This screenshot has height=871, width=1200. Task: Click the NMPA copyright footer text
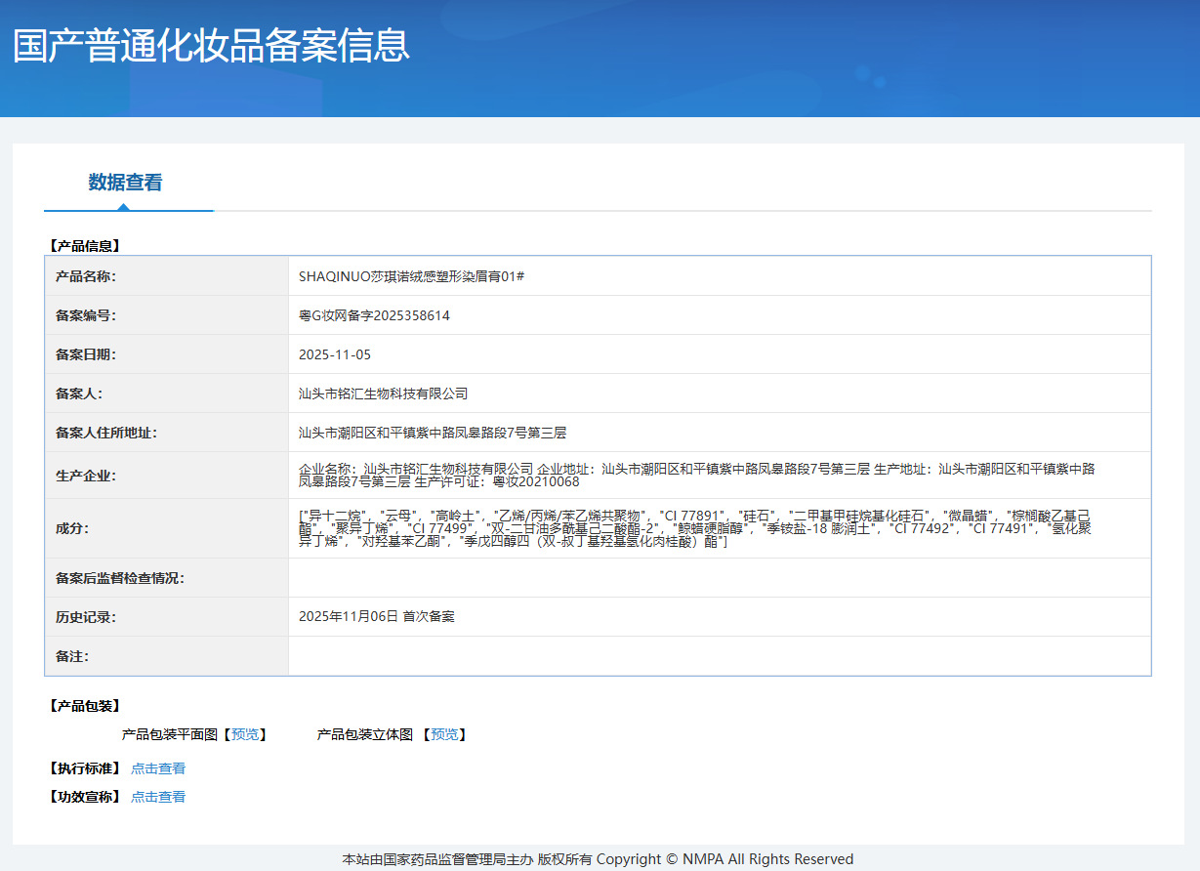click(598, 859)
